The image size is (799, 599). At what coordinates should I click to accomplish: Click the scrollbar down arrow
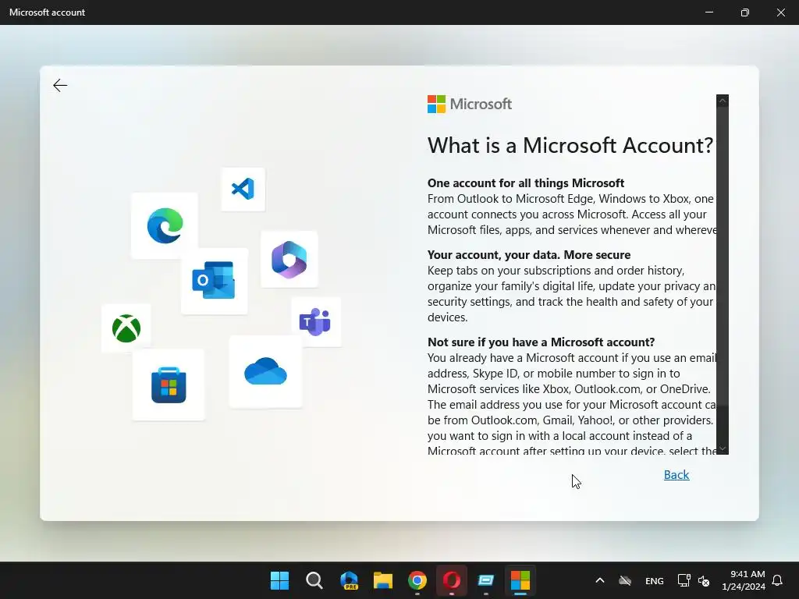coord(722,448)
